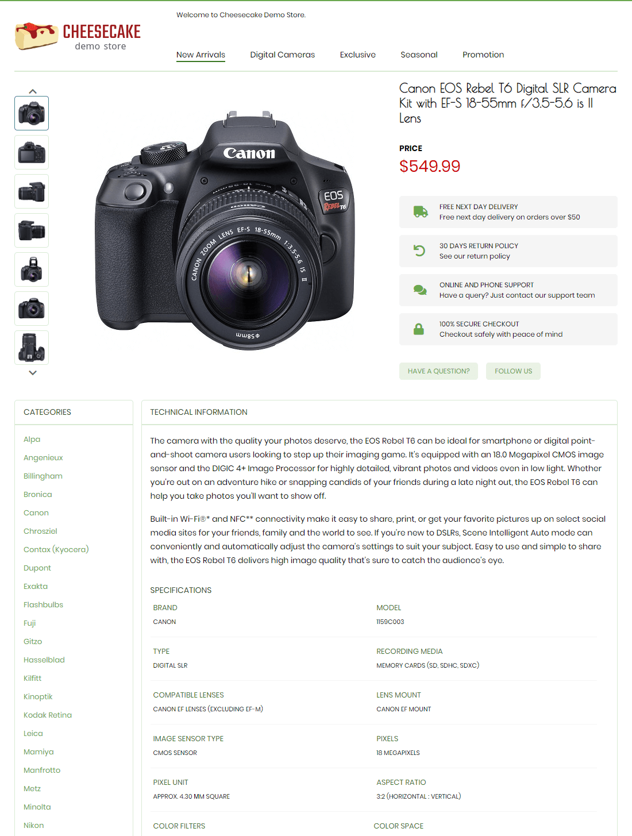
Task: Open the New Arrivals menu
Action: pyautogui.click(x=201, y=55)
